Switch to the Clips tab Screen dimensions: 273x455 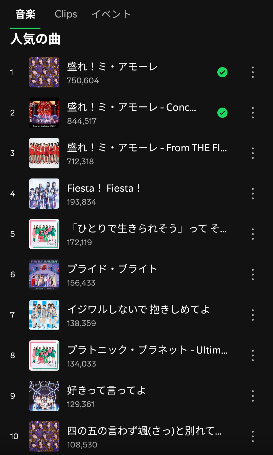(x=66, y=14)
